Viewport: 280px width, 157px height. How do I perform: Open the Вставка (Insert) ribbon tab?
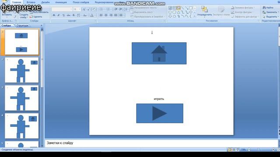pyautogui.click(x=31, y=2)
